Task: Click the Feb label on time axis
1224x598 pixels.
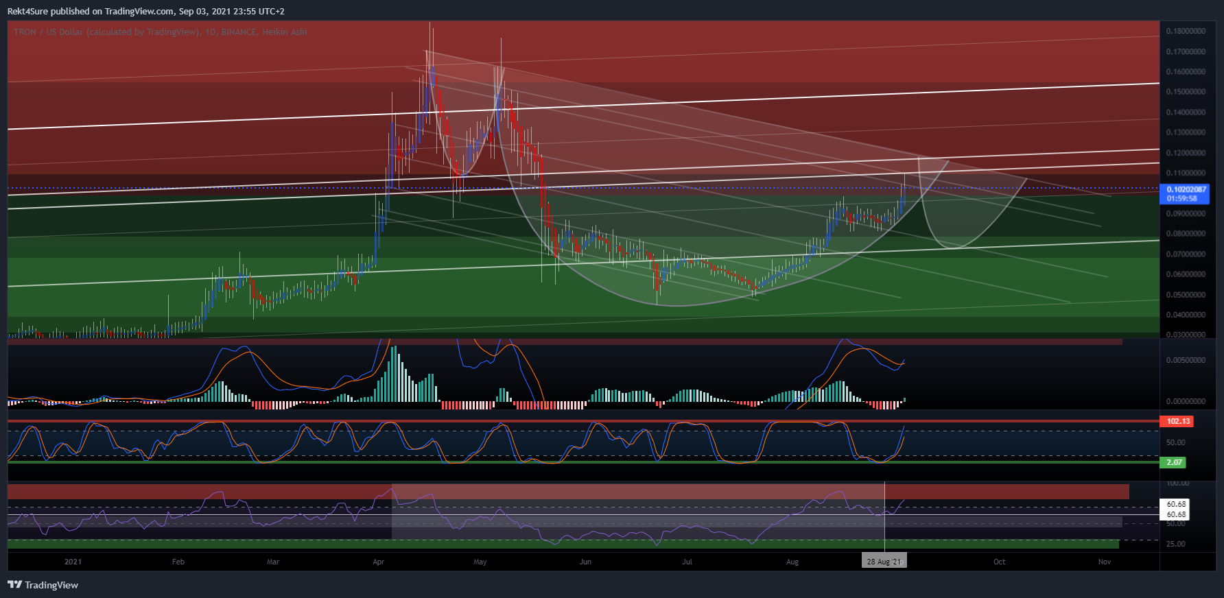Action: tap(178, 562)
